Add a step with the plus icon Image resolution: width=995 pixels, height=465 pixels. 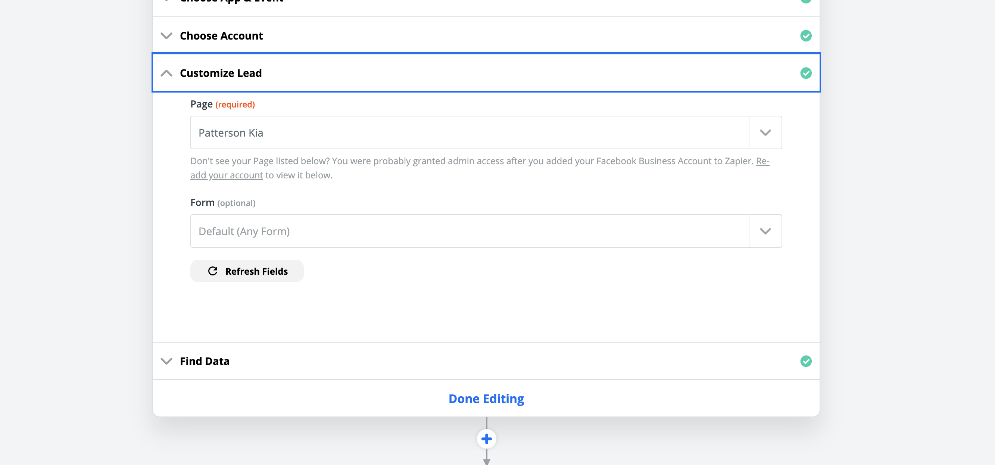[x=486, y=439]
